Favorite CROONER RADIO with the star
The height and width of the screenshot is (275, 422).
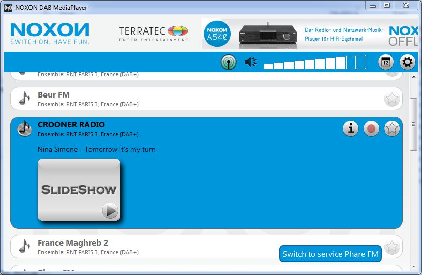click(x=392, y=128)
